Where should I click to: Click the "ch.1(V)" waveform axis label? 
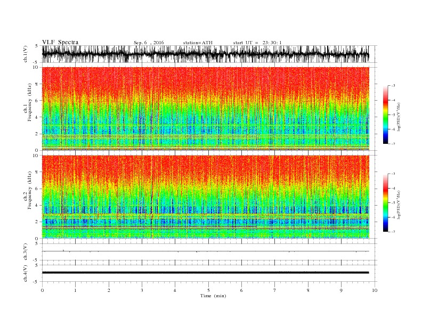coord(26,54)
